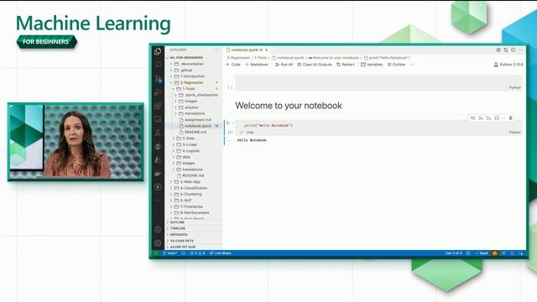The height and width of the screenshot is (302, 537).
Task: Open Run and Debug view
Action: click(158, 92)
